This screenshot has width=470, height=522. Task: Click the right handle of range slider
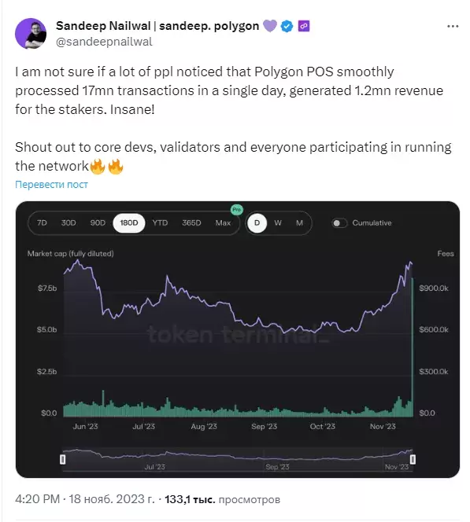point(413,459)
